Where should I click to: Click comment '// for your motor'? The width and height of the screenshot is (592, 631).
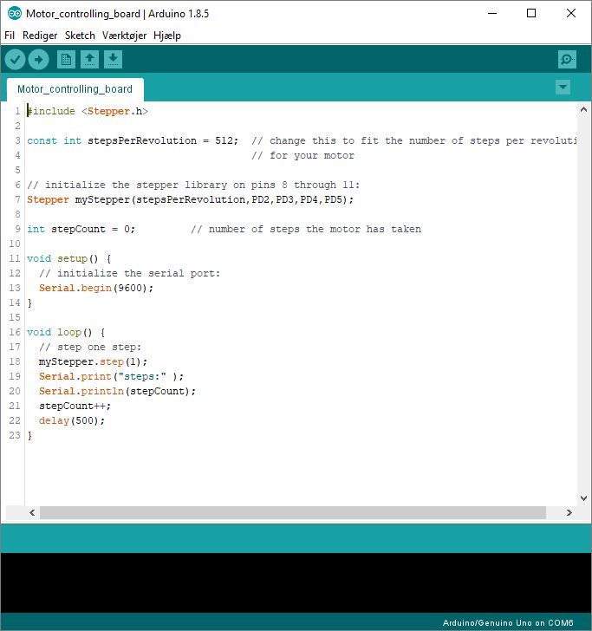(x=303, y=155)
